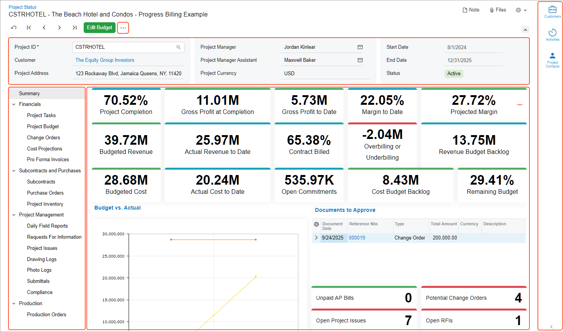This screenshot has height=332, width=564.
Task: Collapse the Project Management section
Action: point(14,215)
